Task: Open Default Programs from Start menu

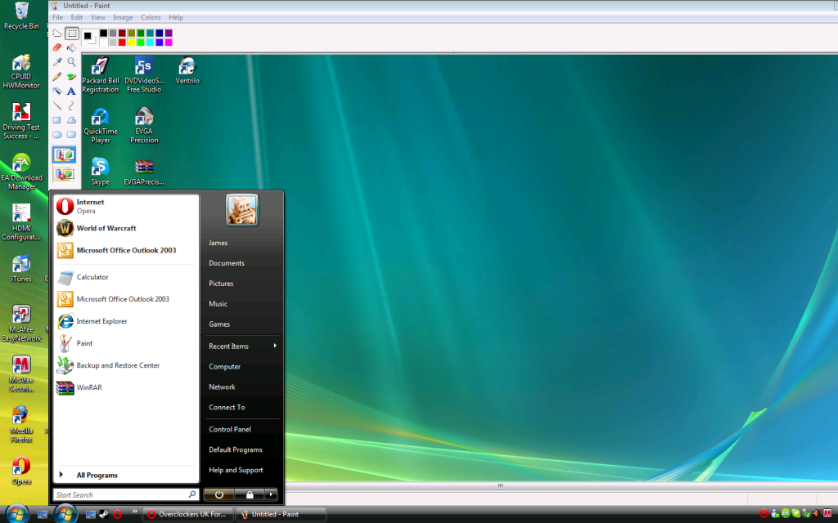Action: coord(236,450)
